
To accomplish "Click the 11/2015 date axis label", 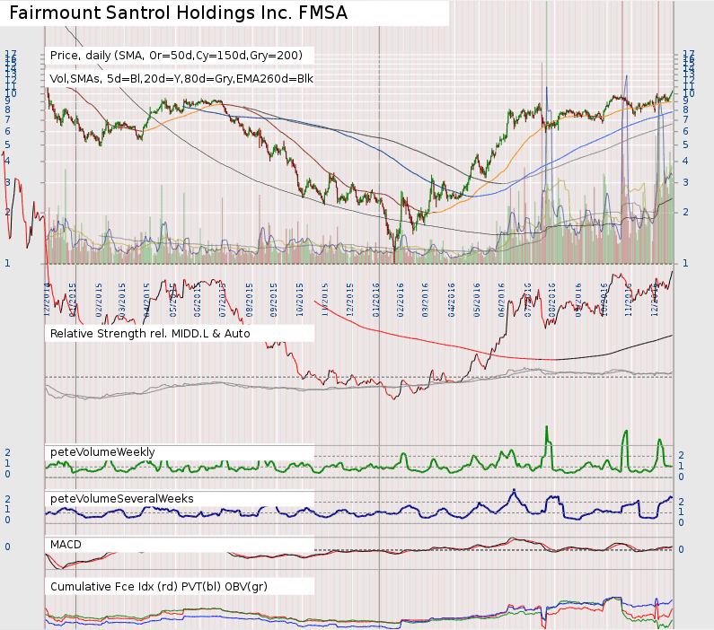I will (325, 301).
